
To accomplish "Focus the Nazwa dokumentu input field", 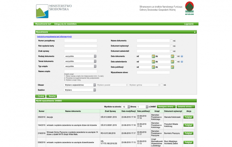I will [153, 41].
